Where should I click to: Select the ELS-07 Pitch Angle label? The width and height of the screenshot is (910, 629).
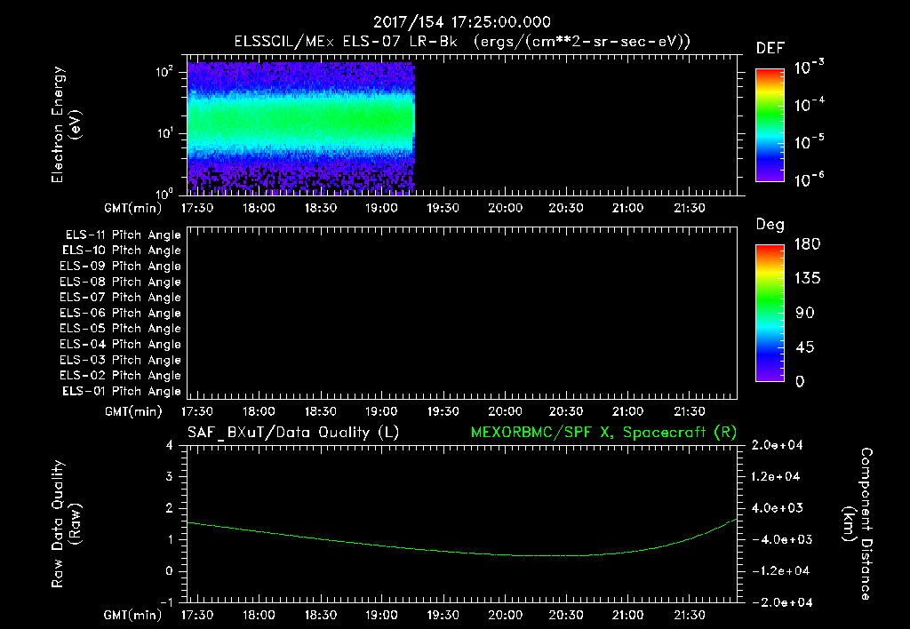pos(120,297)
